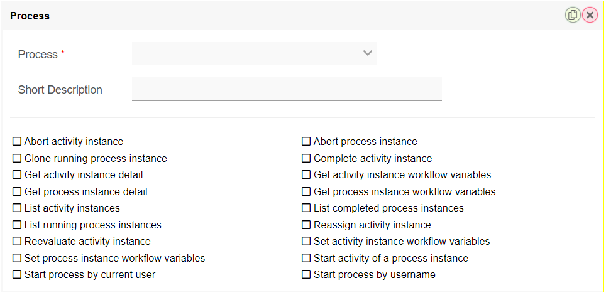Enable List activity instances checkbox

(17, 208)
